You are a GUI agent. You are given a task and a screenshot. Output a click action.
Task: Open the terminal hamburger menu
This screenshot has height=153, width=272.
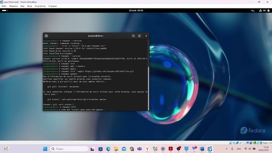[x=139, y=36]
